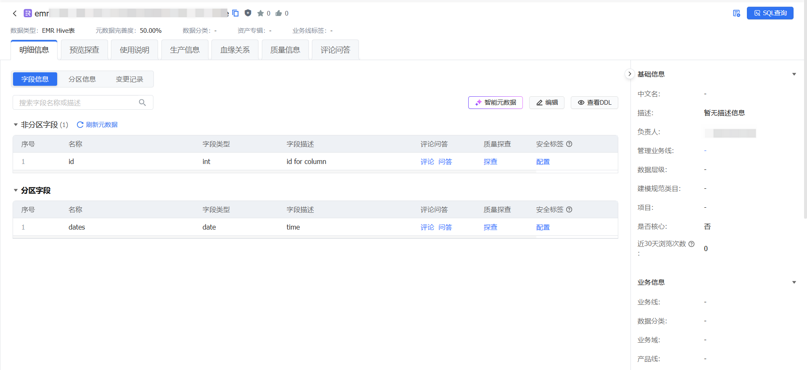Click 暂无描述信息 text
Image resolution: width=807 pixels, height=370 pixels.
tap(725, 113)
